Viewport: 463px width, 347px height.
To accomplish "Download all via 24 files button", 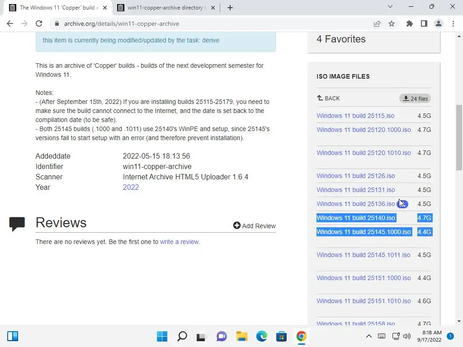I will pyautogui.click(x=415, y=98).
